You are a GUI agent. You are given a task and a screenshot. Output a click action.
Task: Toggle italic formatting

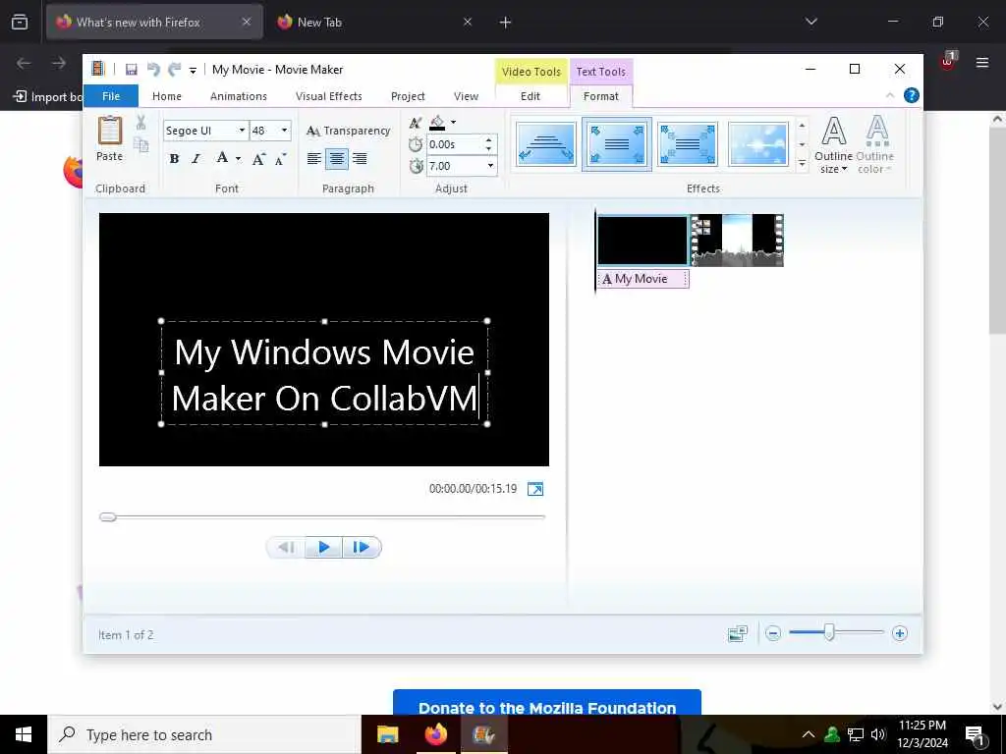(196, 159)
